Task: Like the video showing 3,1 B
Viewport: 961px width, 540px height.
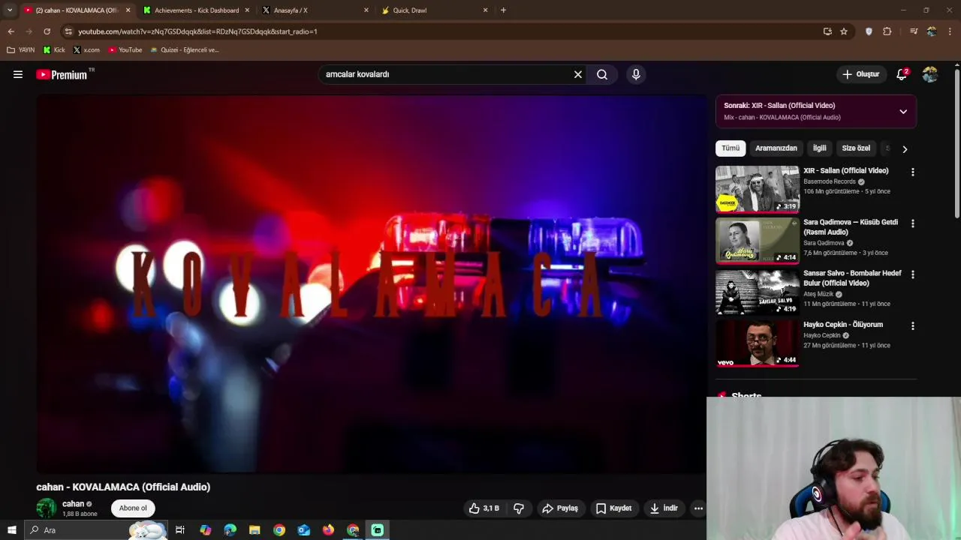Action: 484,508
